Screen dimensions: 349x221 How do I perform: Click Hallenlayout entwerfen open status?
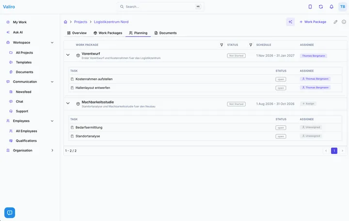(x=281, y=88)
